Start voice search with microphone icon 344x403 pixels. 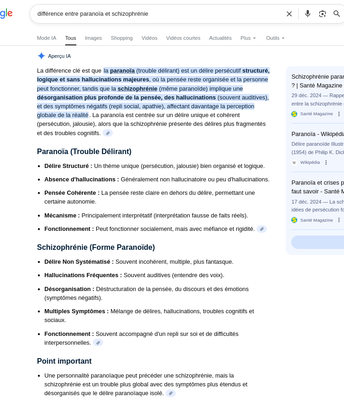(307, 14)
